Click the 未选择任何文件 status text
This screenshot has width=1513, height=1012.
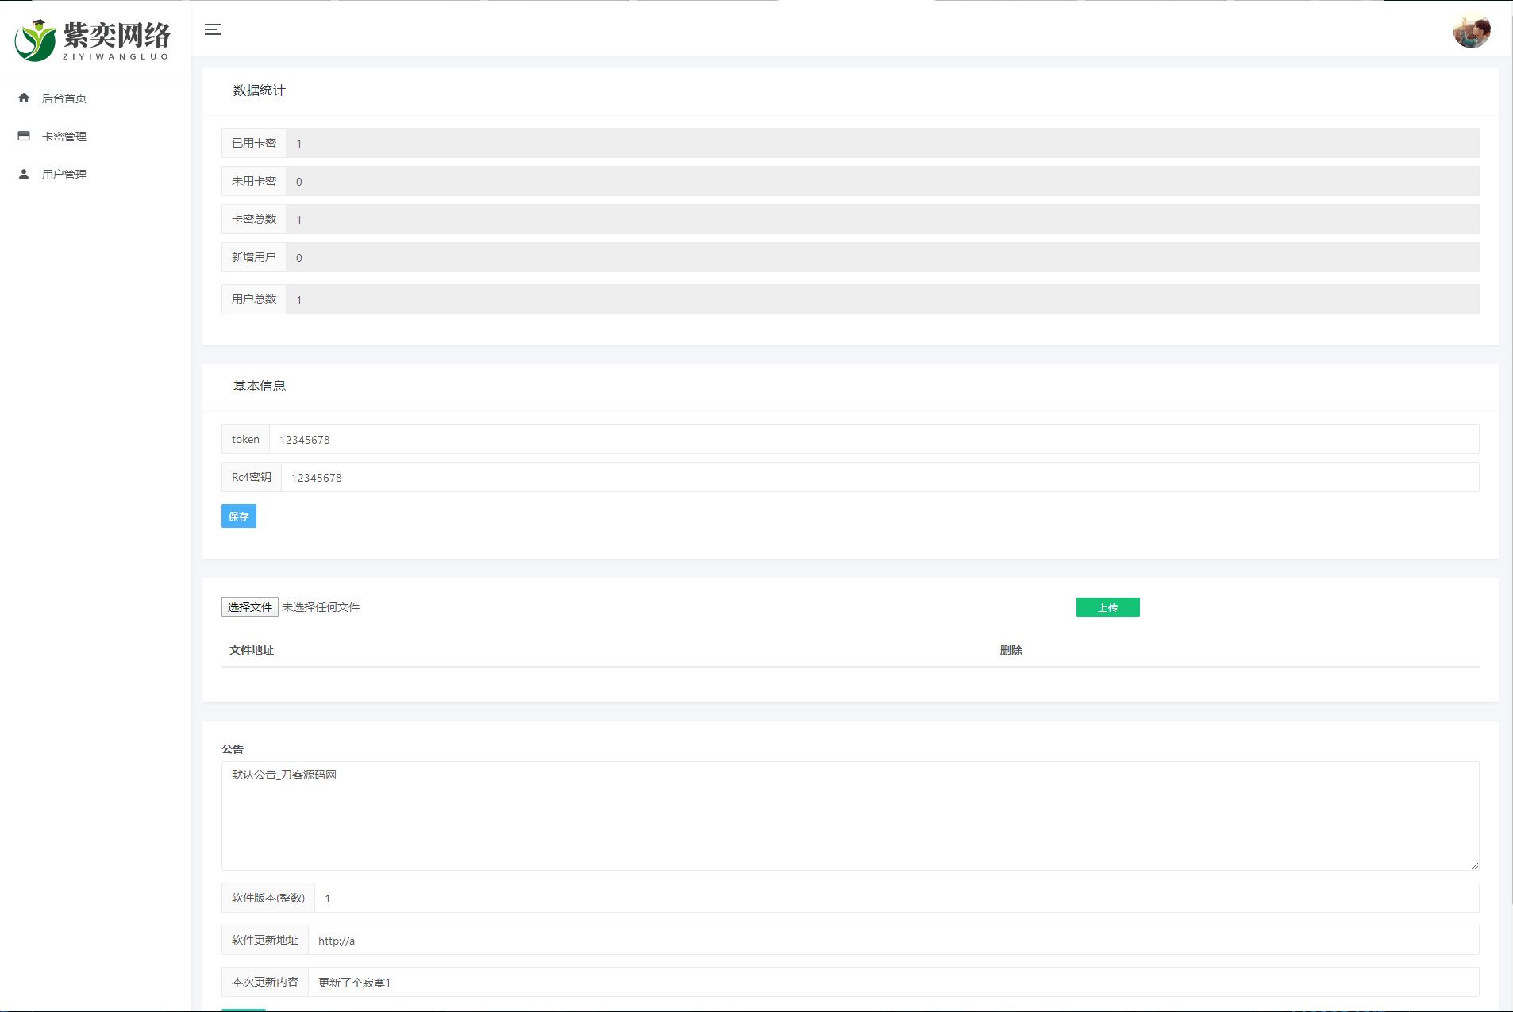point(321,607)
